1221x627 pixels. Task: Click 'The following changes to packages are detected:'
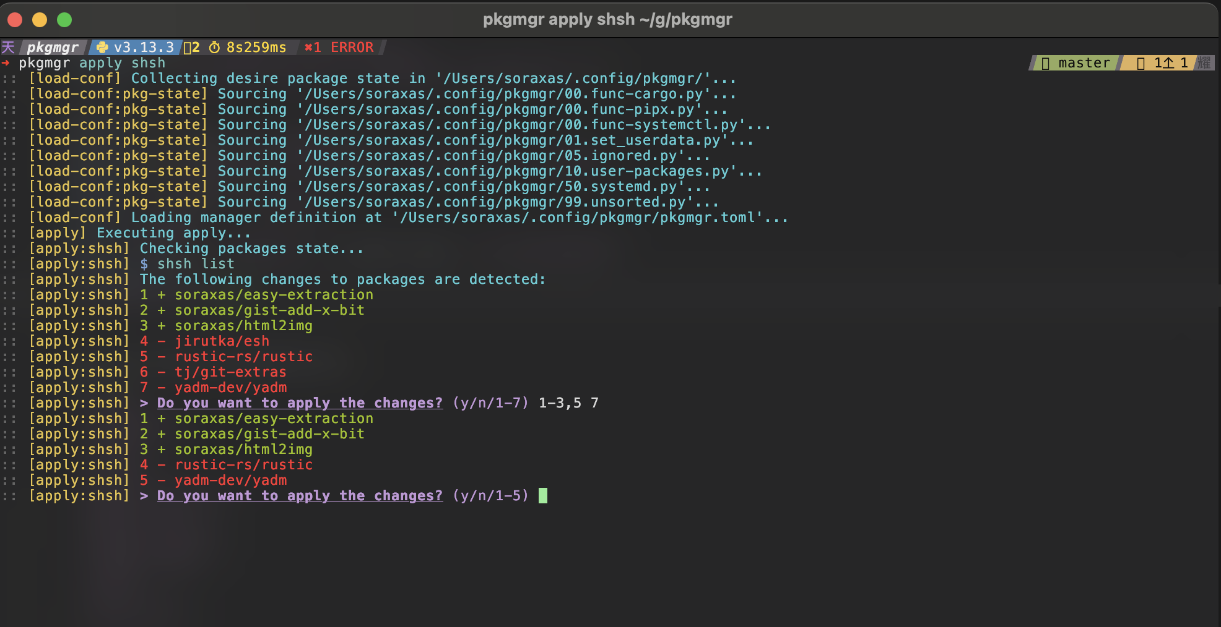pos(342,279)
